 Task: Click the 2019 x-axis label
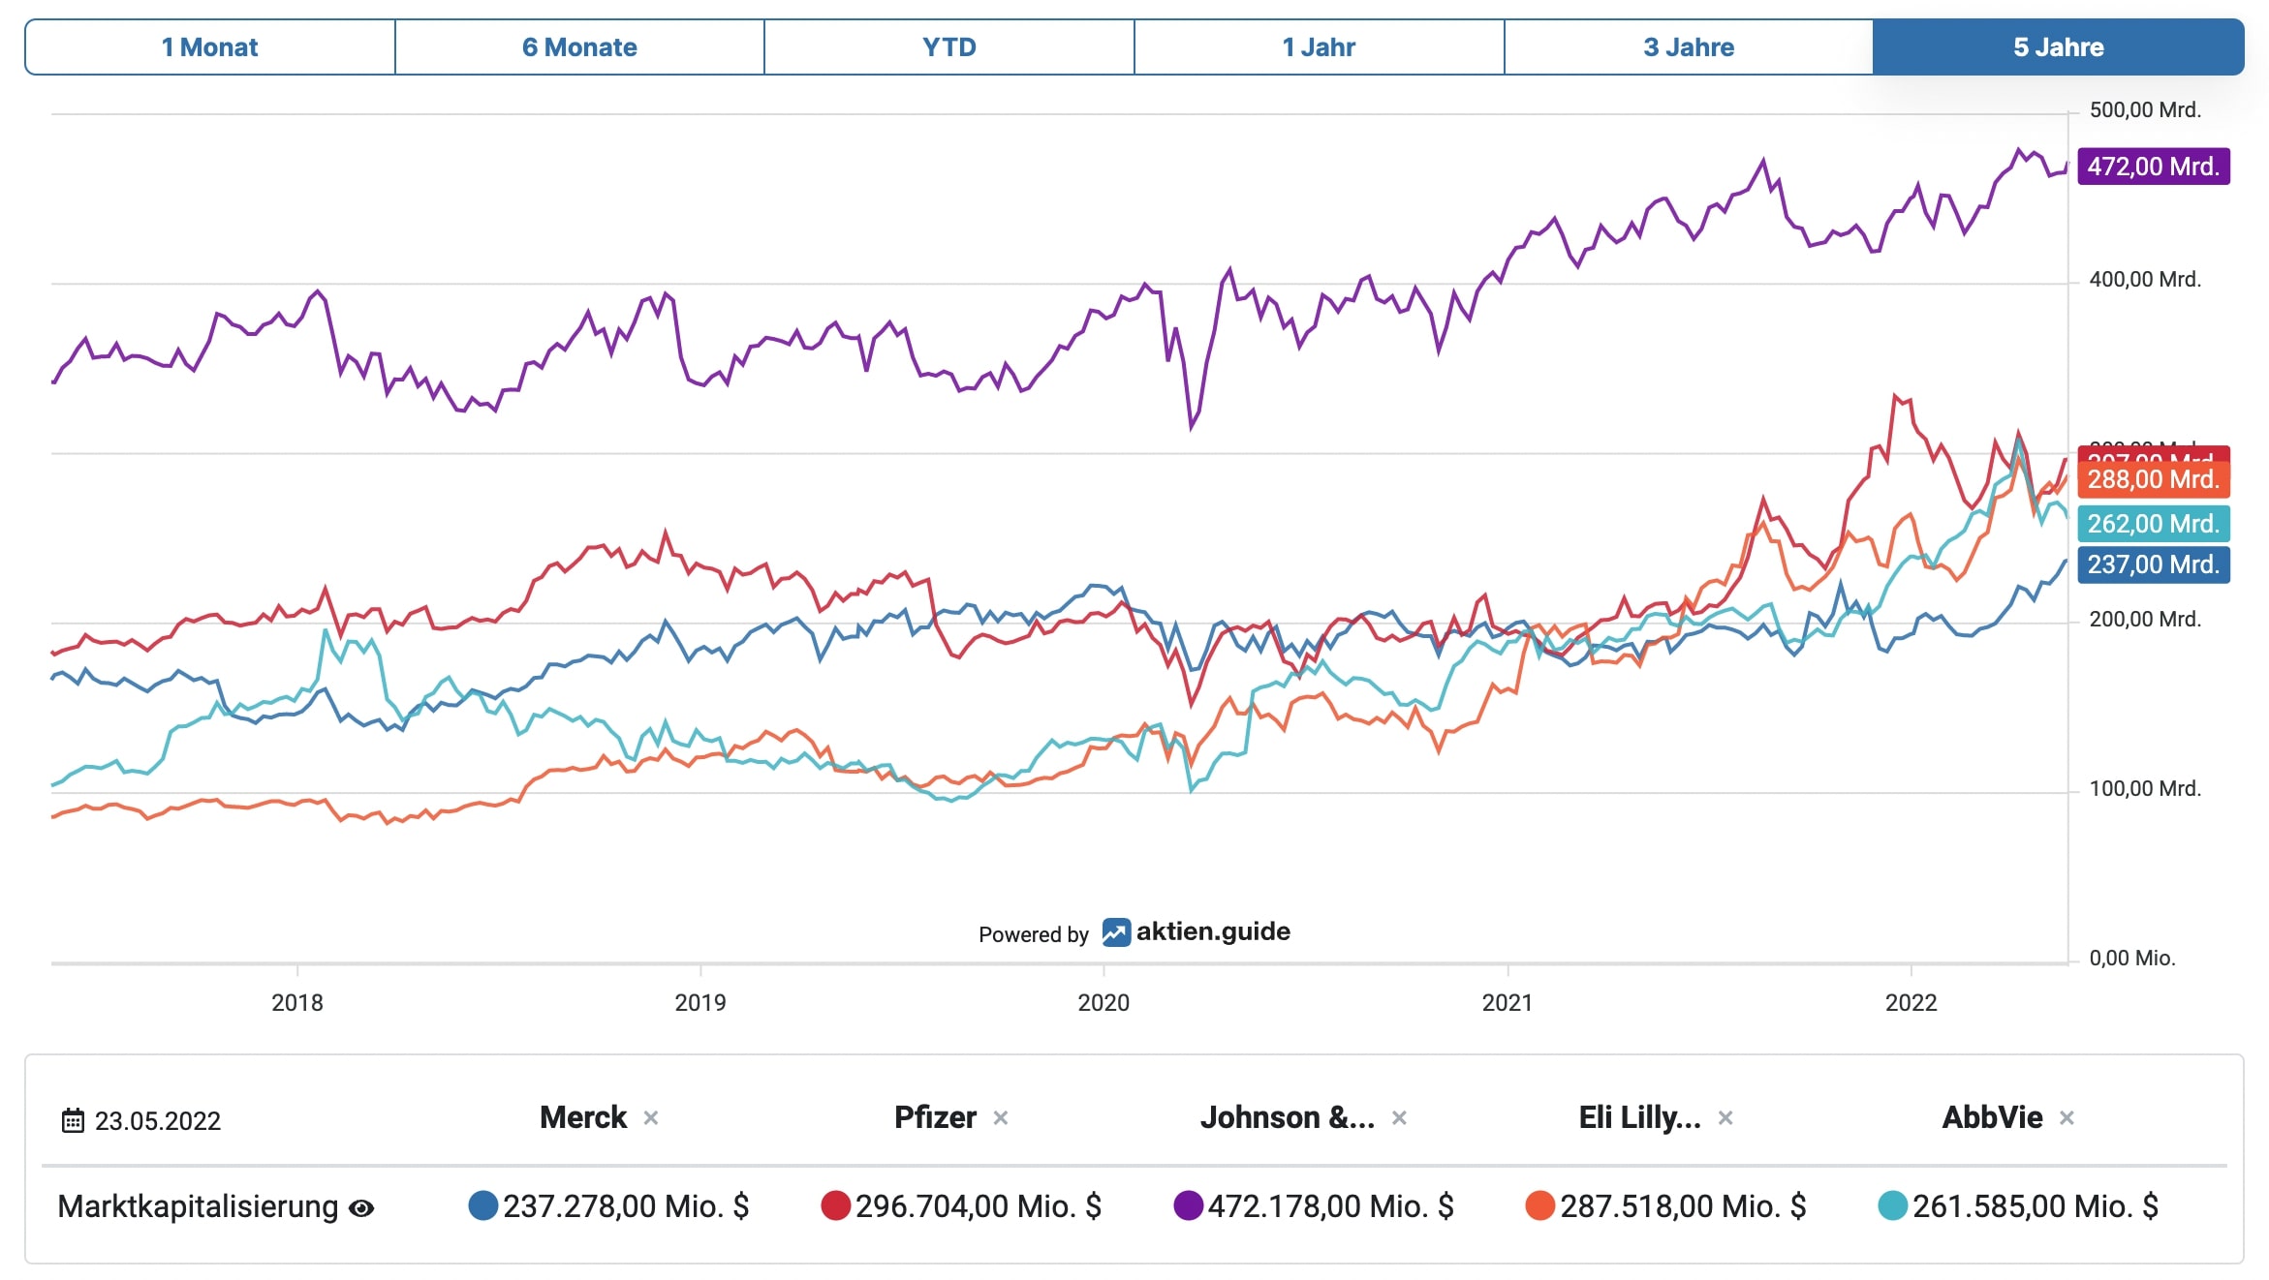[x=700, y=1003]
